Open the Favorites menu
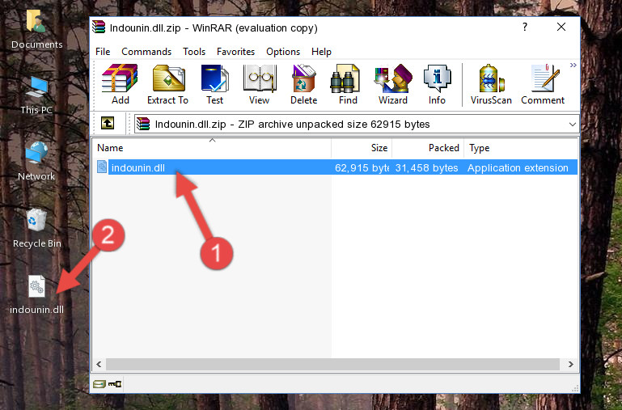The height and width of the screenshot is (410, 622). coord(235,52)
